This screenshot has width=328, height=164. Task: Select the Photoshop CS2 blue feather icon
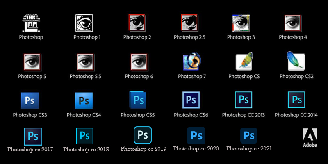coord(296,61)
